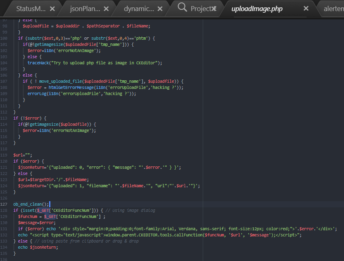Close the jsonPlan... tab

pos(106,9)
